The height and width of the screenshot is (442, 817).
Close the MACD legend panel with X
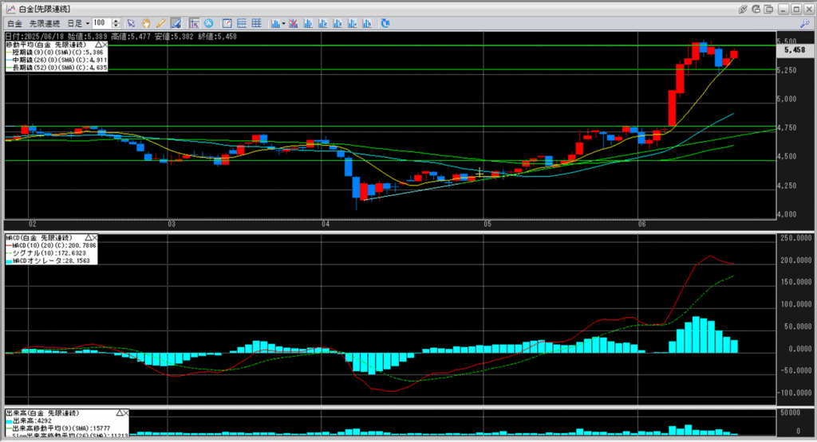[x=94, y=238]
